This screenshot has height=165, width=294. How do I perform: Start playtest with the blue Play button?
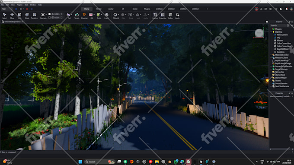click(16, 9)
